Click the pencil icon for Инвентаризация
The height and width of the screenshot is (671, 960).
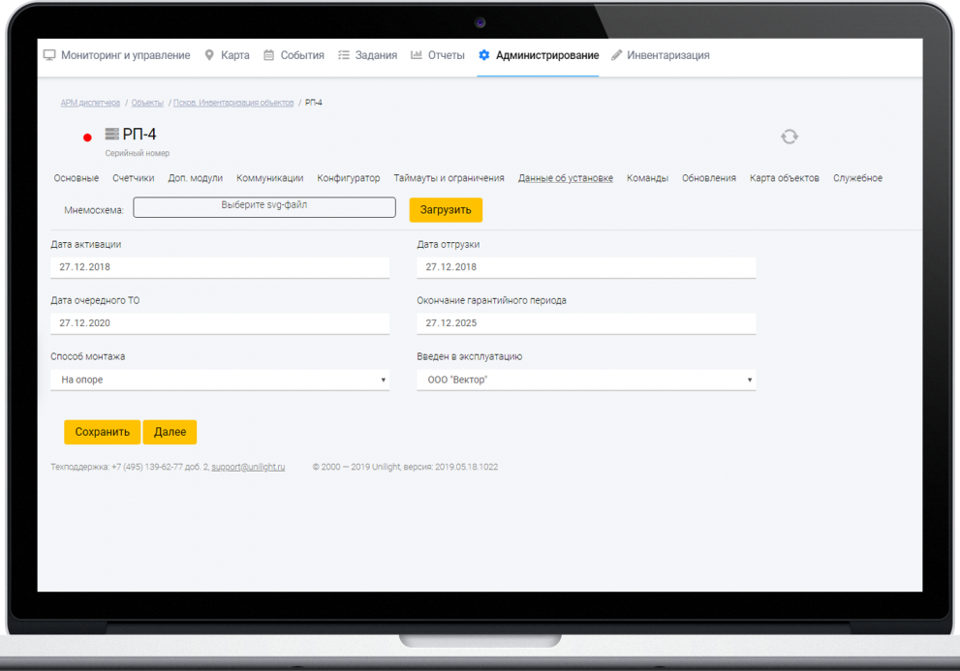pos(617,55)
